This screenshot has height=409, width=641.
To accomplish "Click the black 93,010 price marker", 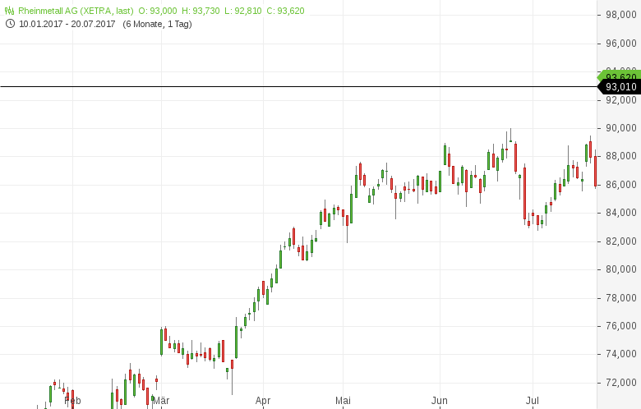I will (620, 86).
